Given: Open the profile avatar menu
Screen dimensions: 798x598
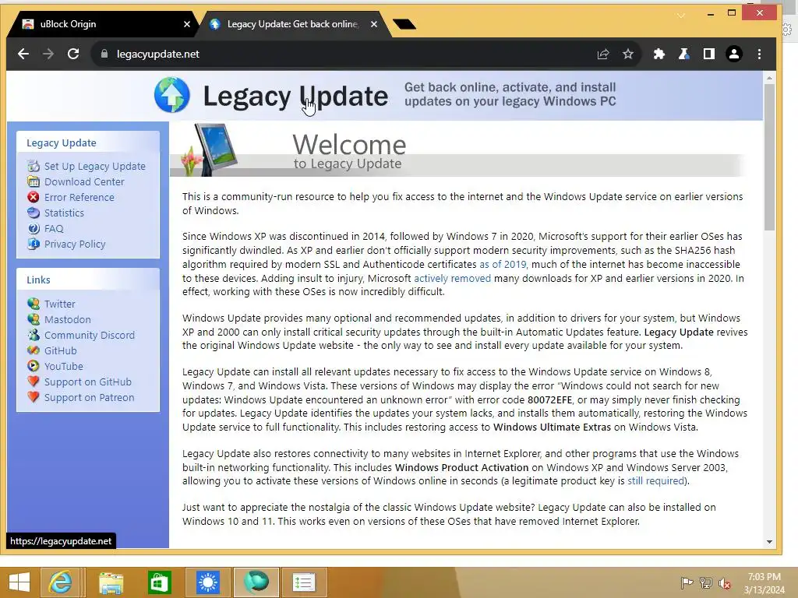Looking at the screenshot, I should (734, 54).
